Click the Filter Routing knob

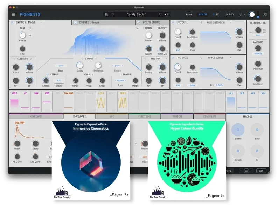pos(258,30)
